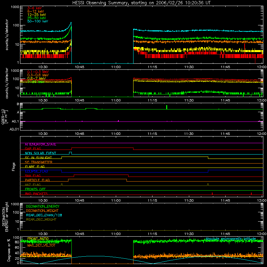This screenshot has width=267, height=267.
Task: Click the 11:30 time label under MeV panel
Action: point(189,100)
